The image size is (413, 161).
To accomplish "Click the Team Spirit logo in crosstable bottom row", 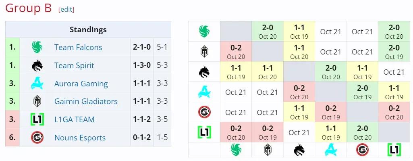I will point(299,150).
